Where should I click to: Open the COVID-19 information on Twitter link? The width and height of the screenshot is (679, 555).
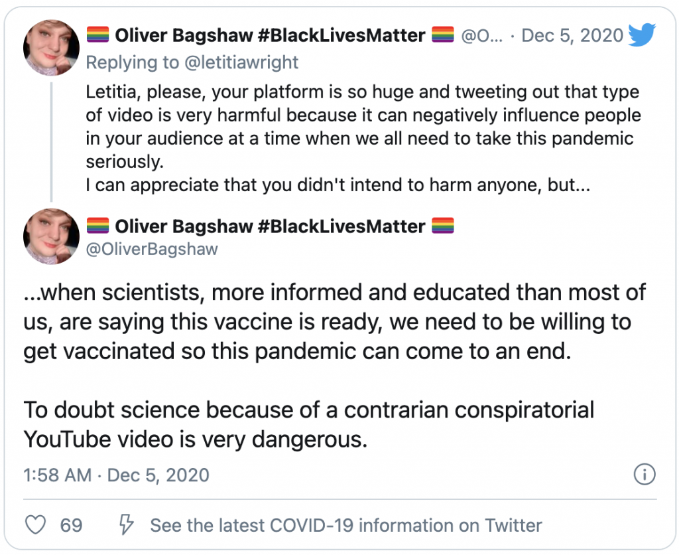[345, 525]
